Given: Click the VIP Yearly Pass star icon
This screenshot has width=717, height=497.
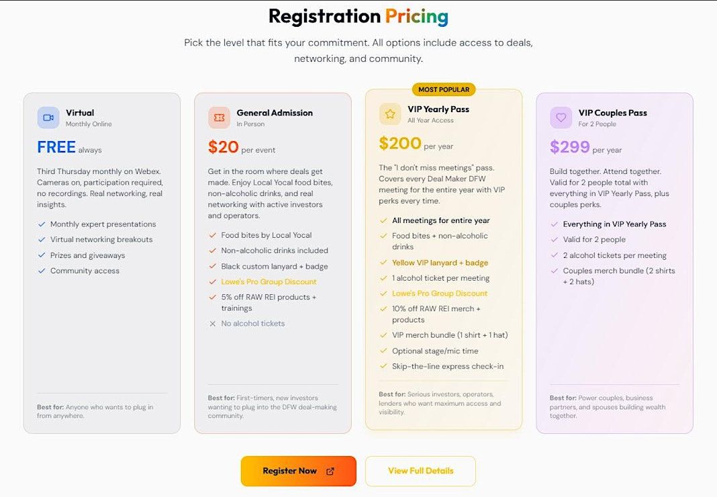Looking at the screenshot, I should (x=390, y=114).
